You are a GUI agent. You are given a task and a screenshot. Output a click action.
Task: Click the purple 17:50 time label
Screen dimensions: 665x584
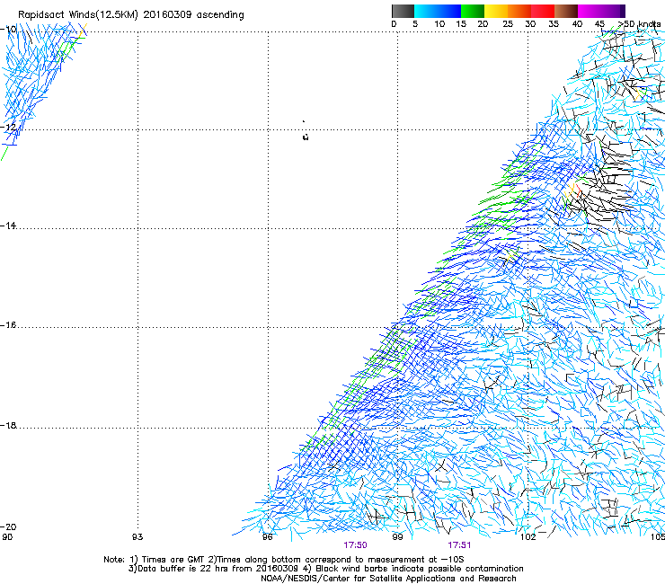(355, 545)
